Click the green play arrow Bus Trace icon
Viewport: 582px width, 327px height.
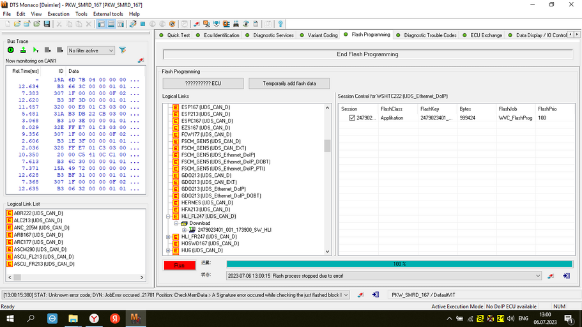(x=36, y=50)
